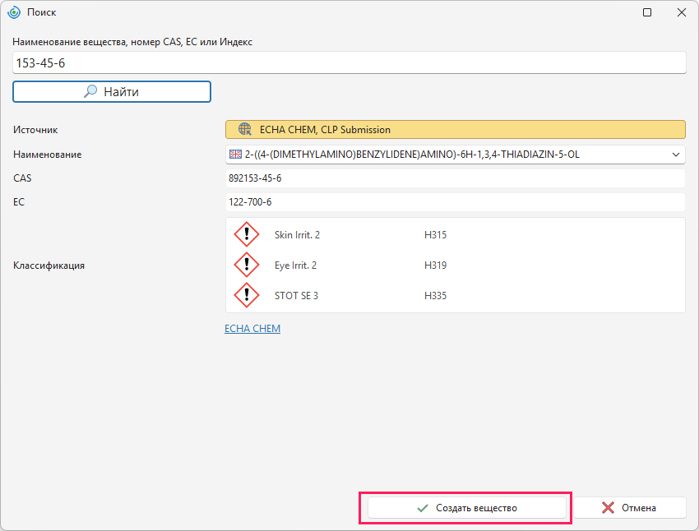Click the Skin Irrit. 2 exclamation pictogram
699x531 pixels.
(x=247, y=234)
